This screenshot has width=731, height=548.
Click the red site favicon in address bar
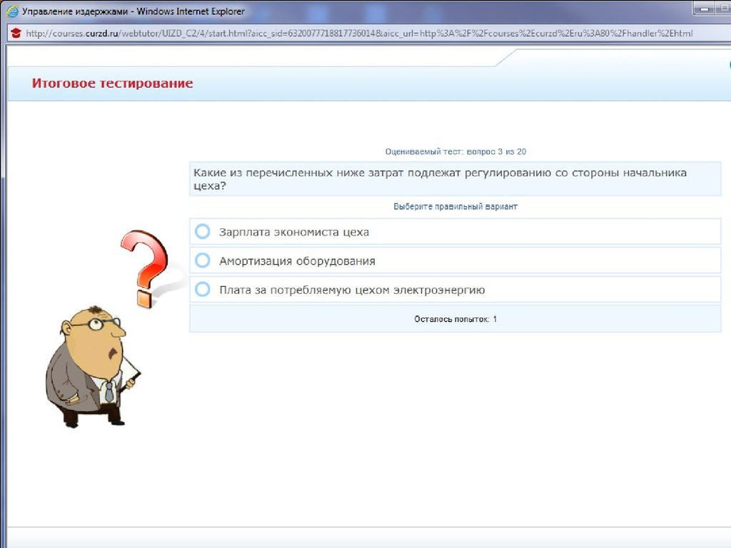point(16,33)
